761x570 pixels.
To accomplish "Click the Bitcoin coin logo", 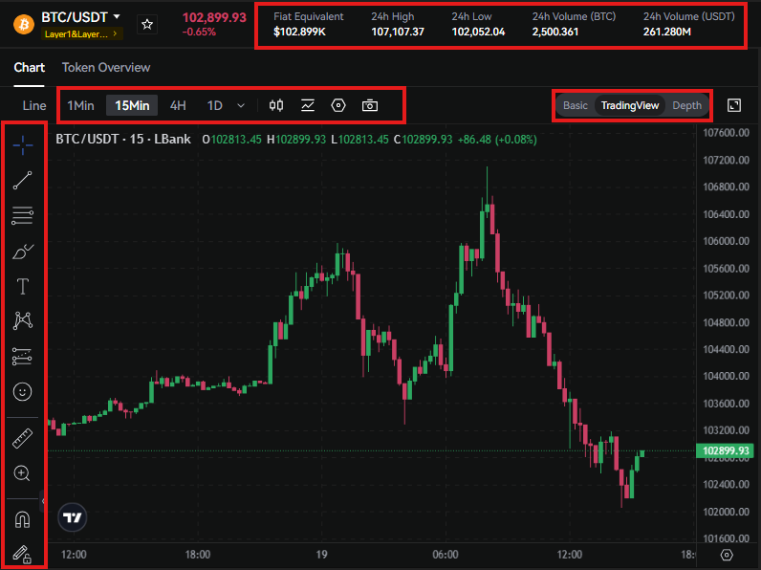I will (x=23, y=24).
